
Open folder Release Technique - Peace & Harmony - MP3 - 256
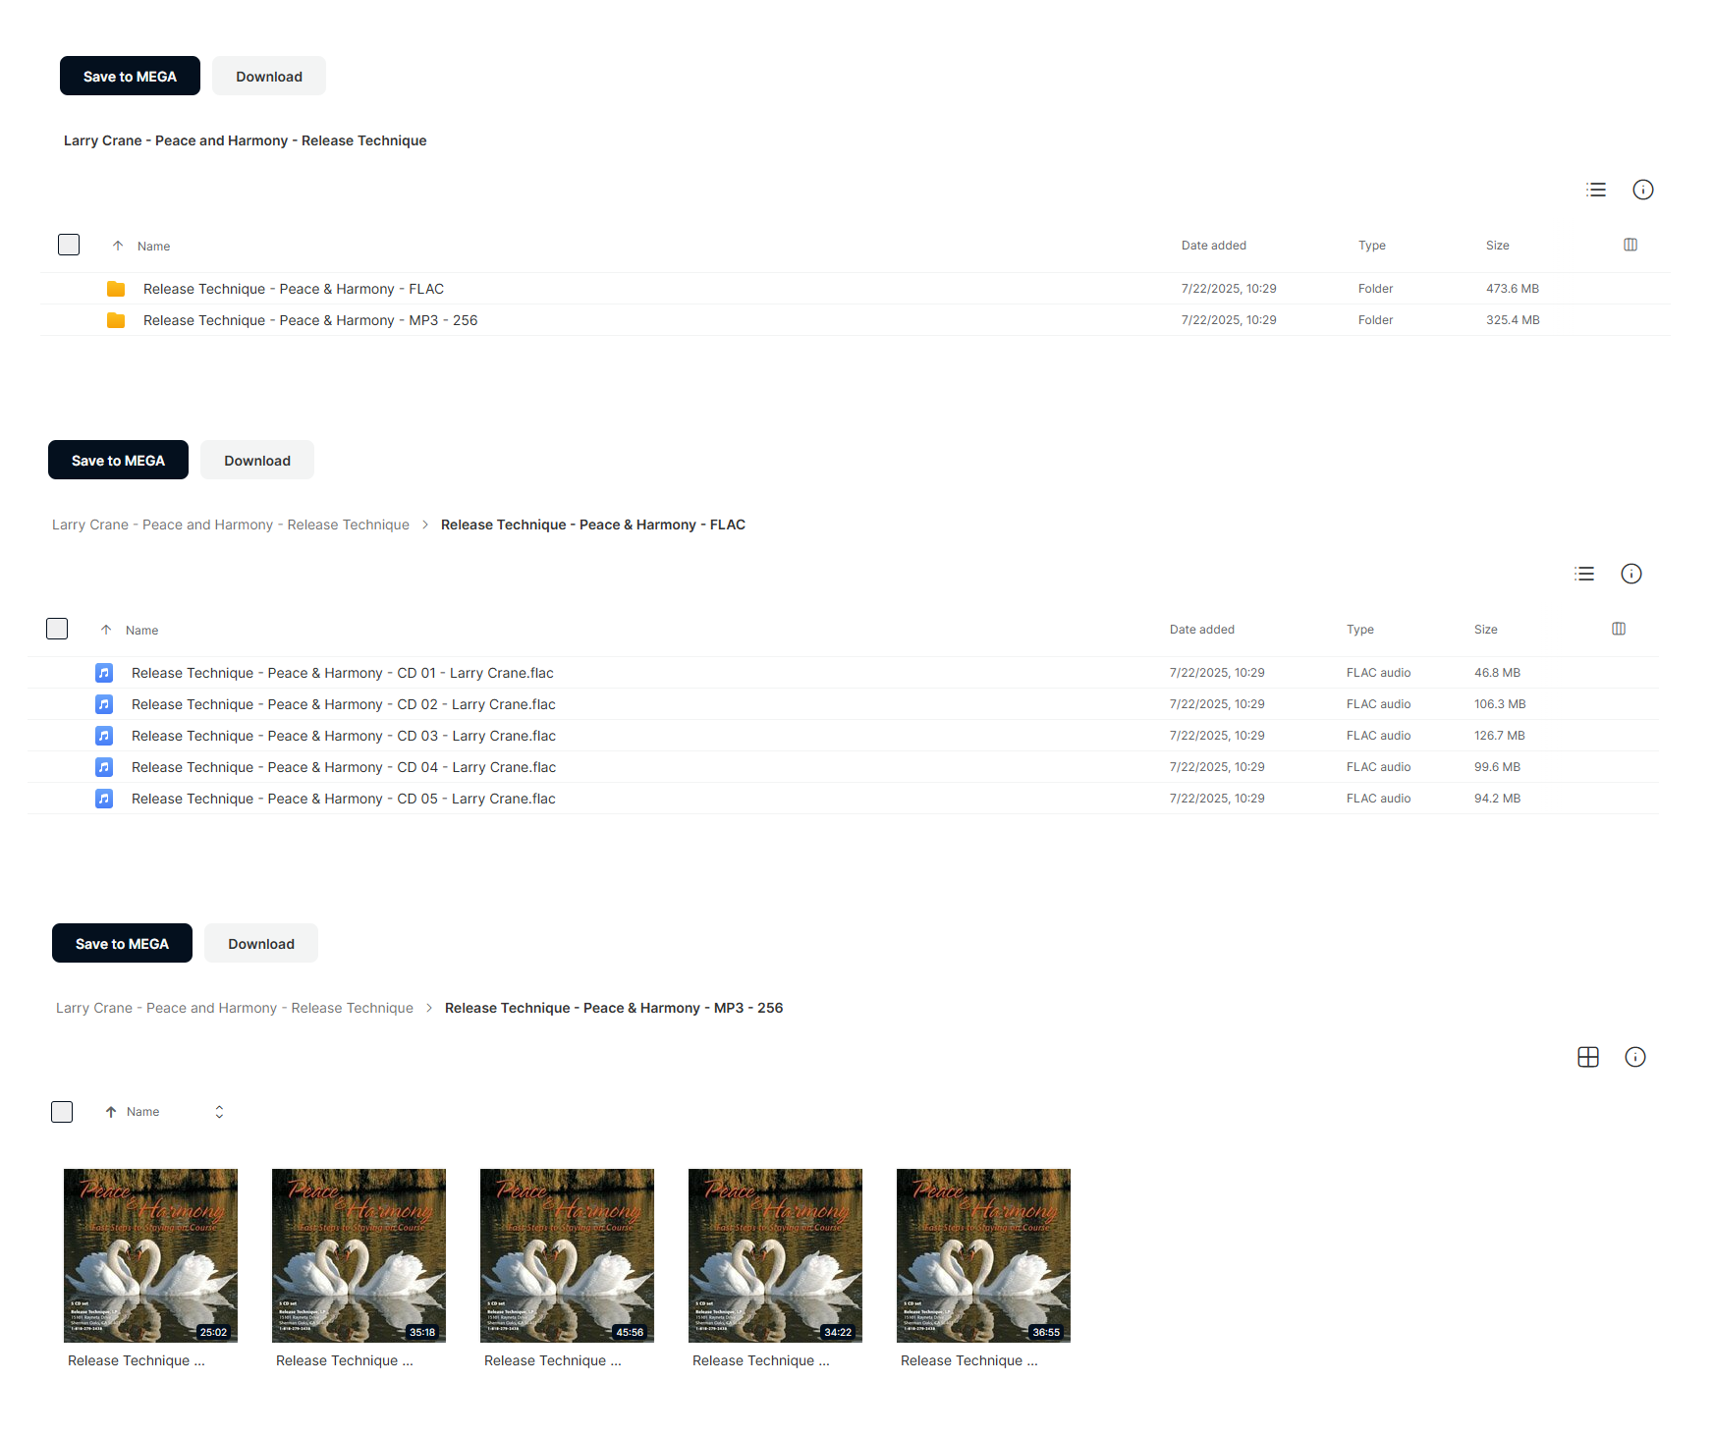[310, 320]
